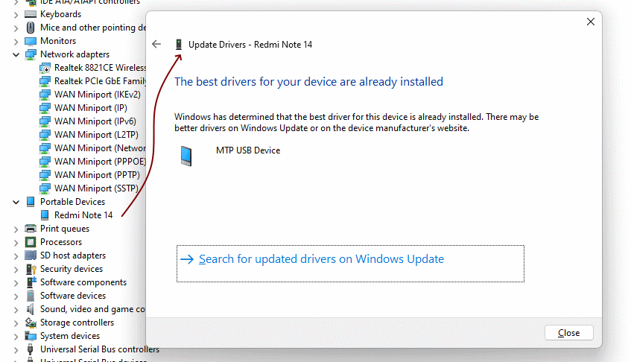Expand the Security devices category
Viewport: 631px width, 362px height.
[16, 270]
